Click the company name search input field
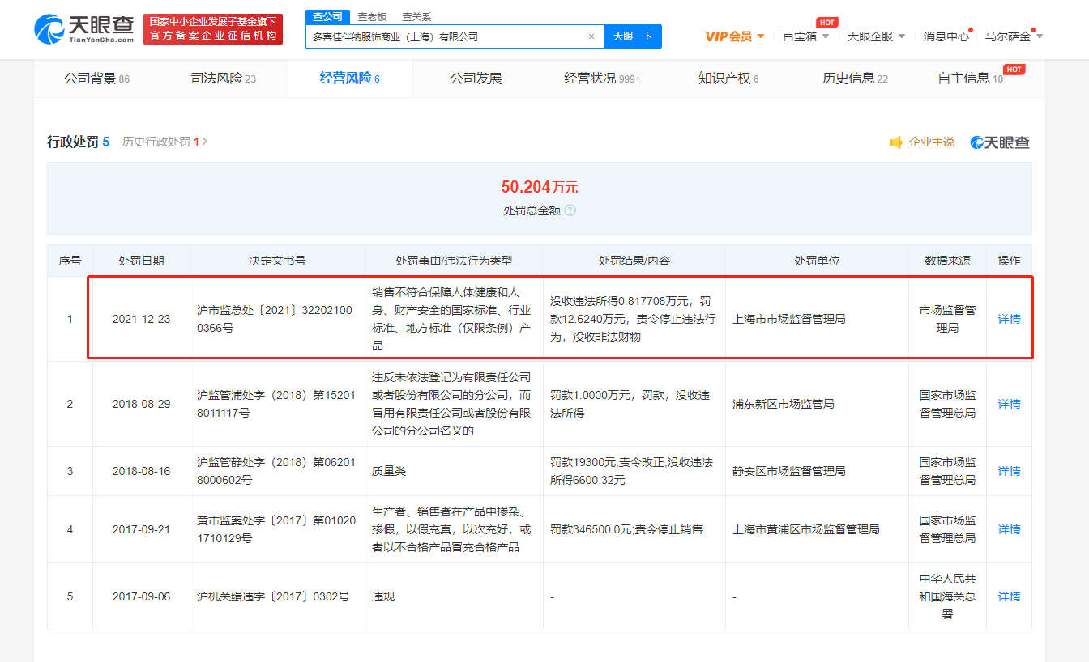Image resolution: width=1089 pixels, height=662 pixels. tap(446, 36)
